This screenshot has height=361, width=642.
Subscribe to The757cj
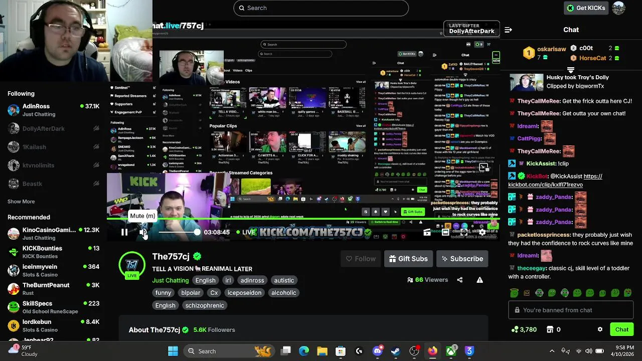point(461,259)
